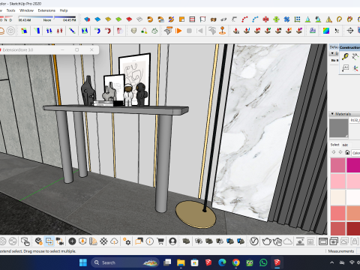
Task: Select the axes construction tool
Action: point(355,68)
